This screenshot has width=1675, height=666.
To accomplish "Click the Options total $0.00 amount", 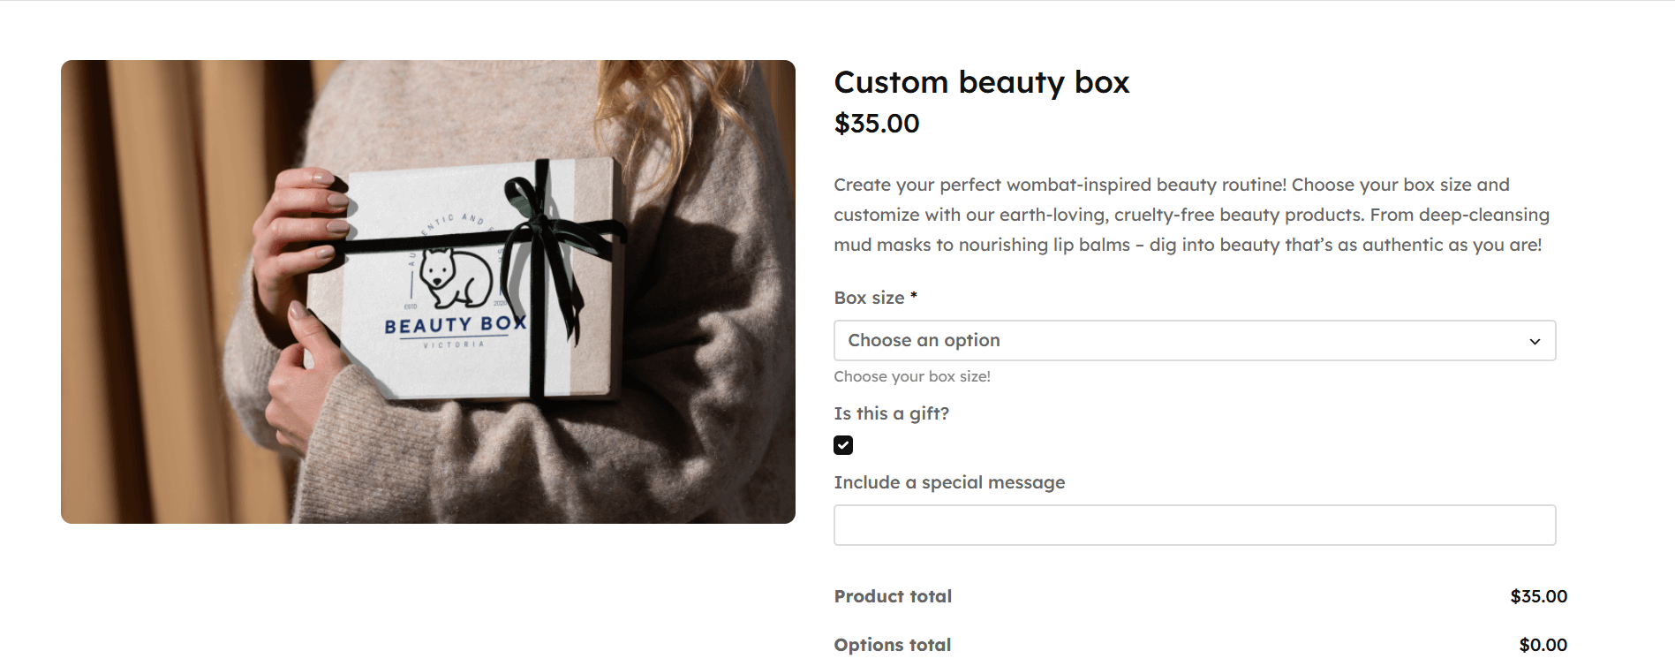I will coord(1543,645).
